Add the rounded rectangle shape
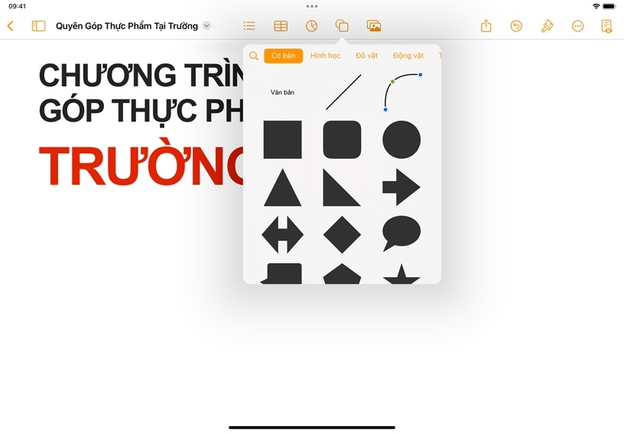Viewport: 624px width, 433px height. pyautogui.click(x=342, y=140)
